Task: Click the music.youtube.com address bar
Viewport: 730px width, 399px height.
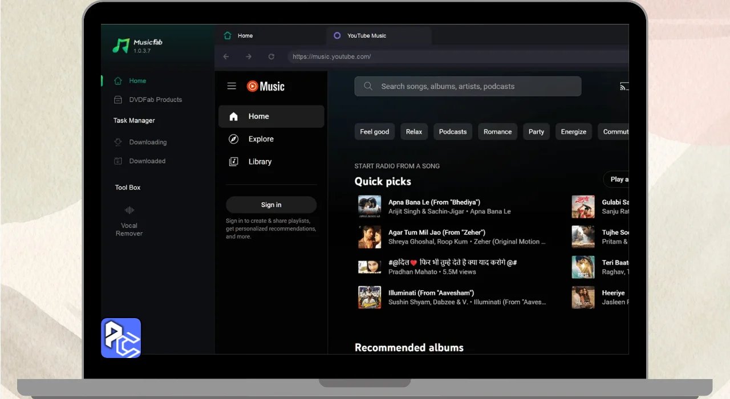Action: click(457, 56)
